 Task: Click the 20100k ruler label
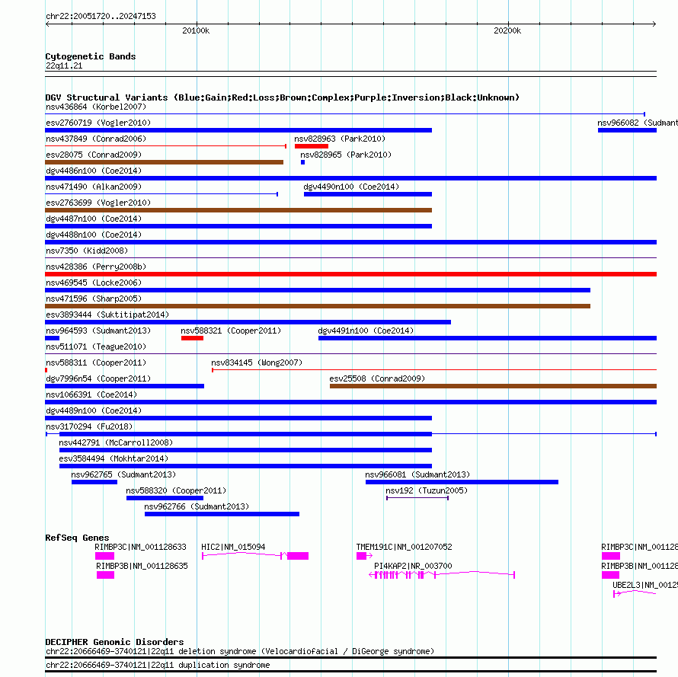(196, 30)
